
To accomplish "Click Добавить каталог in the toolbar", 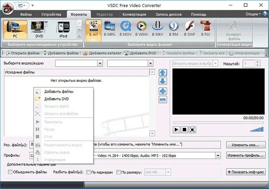I will click(102, 53).
